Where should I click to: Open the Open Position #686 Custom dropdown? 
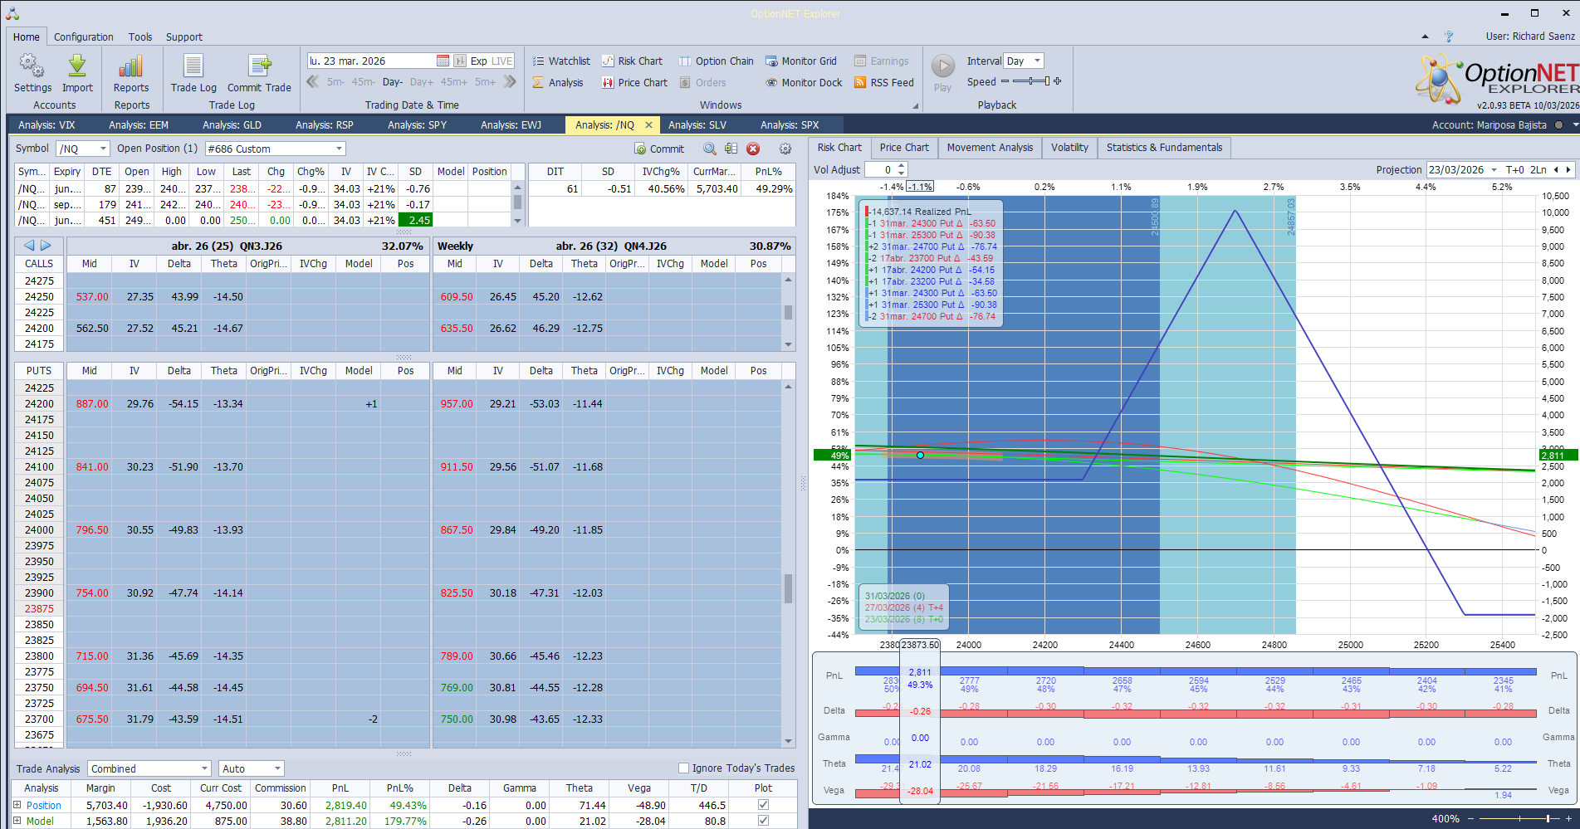click(x=339, y=149)
